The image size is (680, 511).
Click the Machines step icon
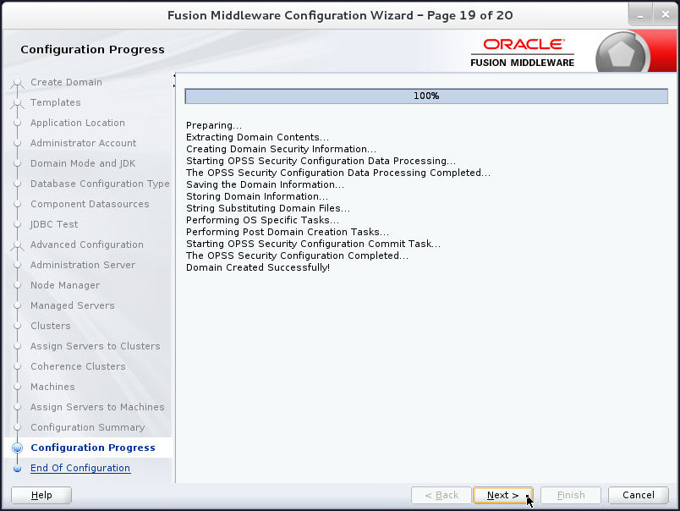(19, 387)
